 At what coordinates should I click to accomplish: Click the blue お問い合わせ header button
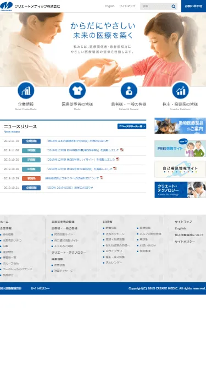(x=193, y=6)
